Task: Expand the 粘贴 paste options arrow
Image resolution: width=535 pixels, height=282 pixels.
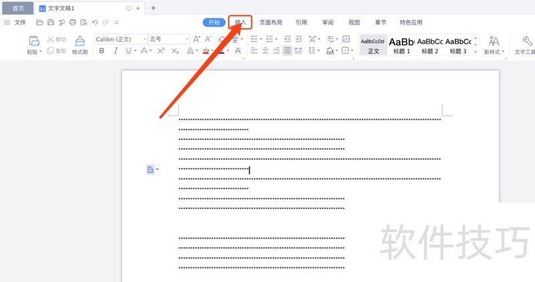Action: [40, 52]
